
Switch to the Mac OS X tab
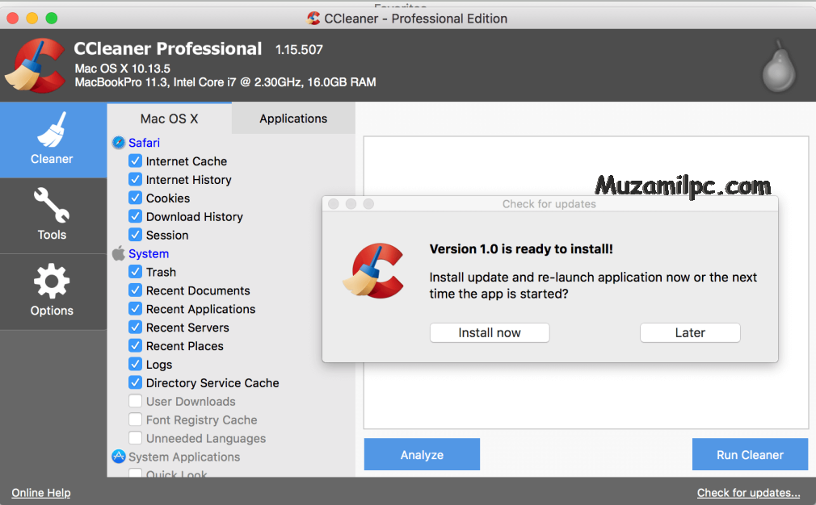pyautogui.click(x=169, y=119)
